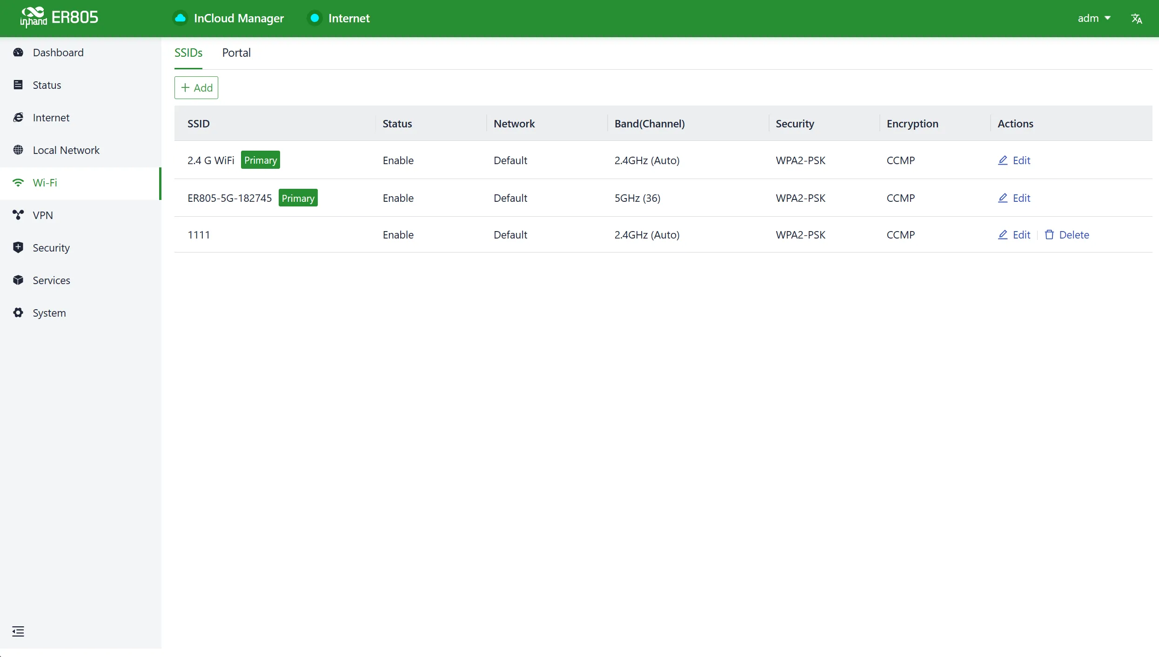
Task: Open Local Network menu item
Action: pyautogui.click(x=80, y=150)
